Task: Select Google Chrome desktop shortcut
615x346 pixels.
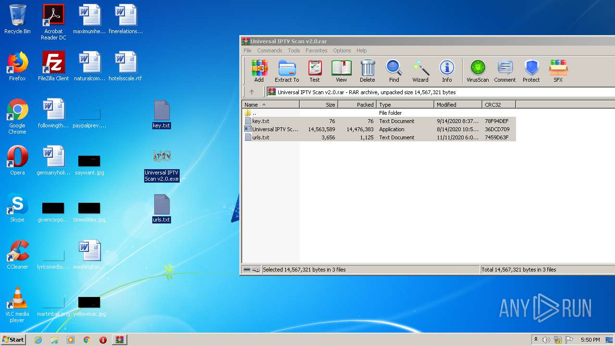Action: tap(17, 116)
